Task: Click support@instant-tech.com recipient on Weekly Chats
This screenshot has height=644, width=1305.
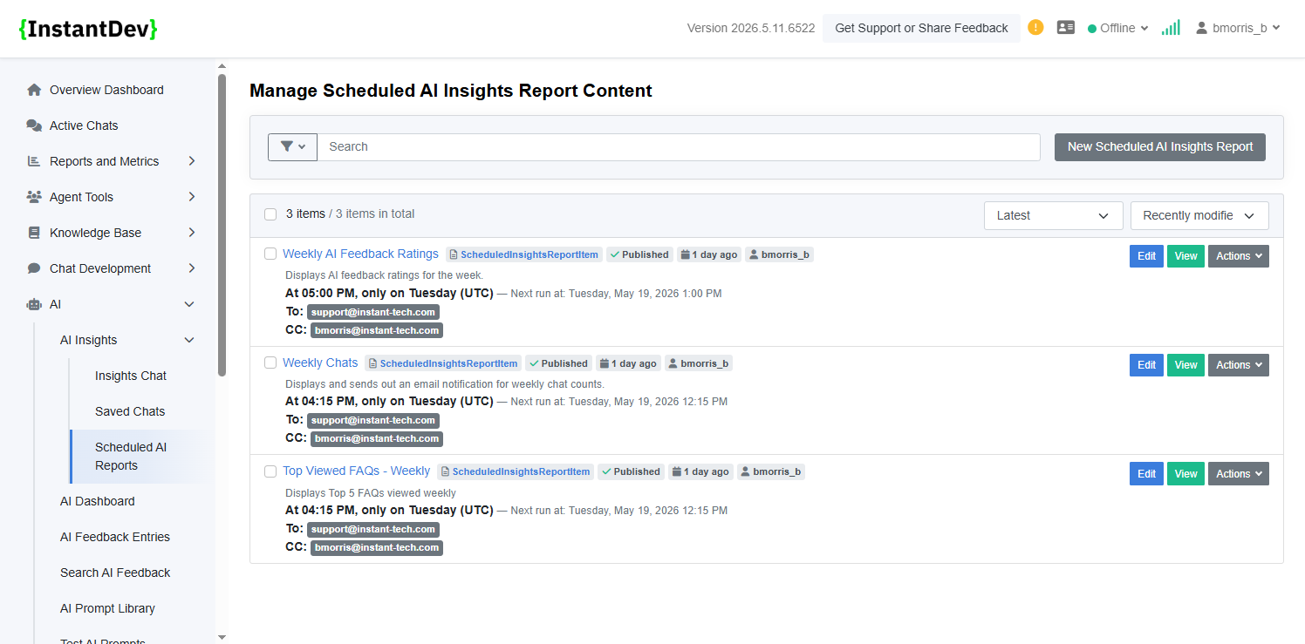Action: pos(373,421)
